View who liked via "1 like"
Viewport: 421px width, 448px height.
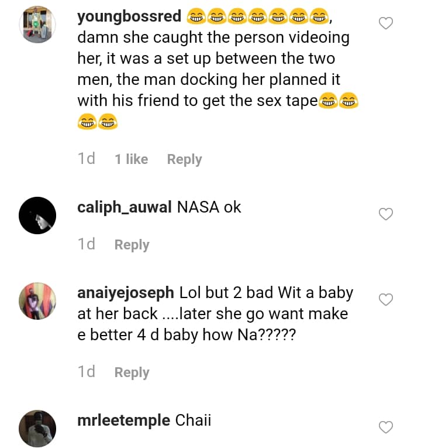[x=131, y=159]
